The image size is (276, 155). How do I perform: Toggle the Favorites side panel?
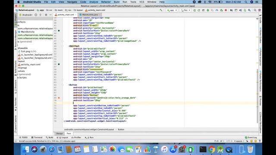click(x=16, y=104)
